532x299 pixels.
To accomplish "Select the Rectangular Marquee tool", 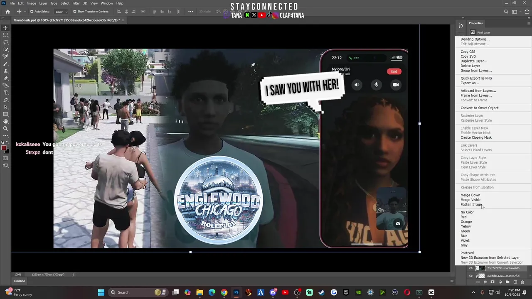I will click(5, 35).
